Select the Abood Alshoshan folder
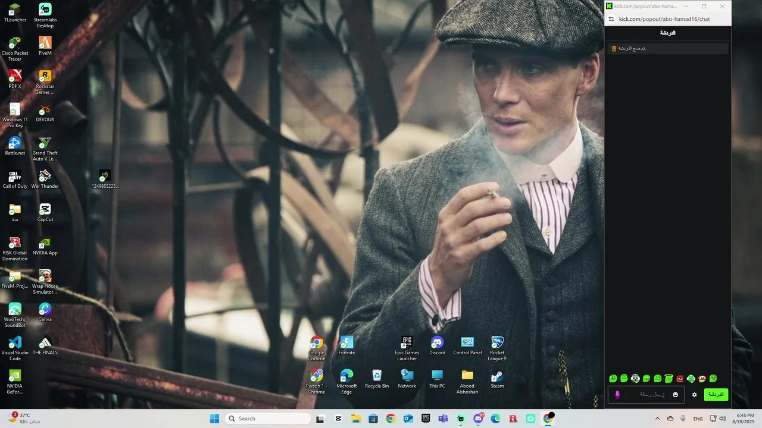762x428 pixels. [x=467, y=382]
